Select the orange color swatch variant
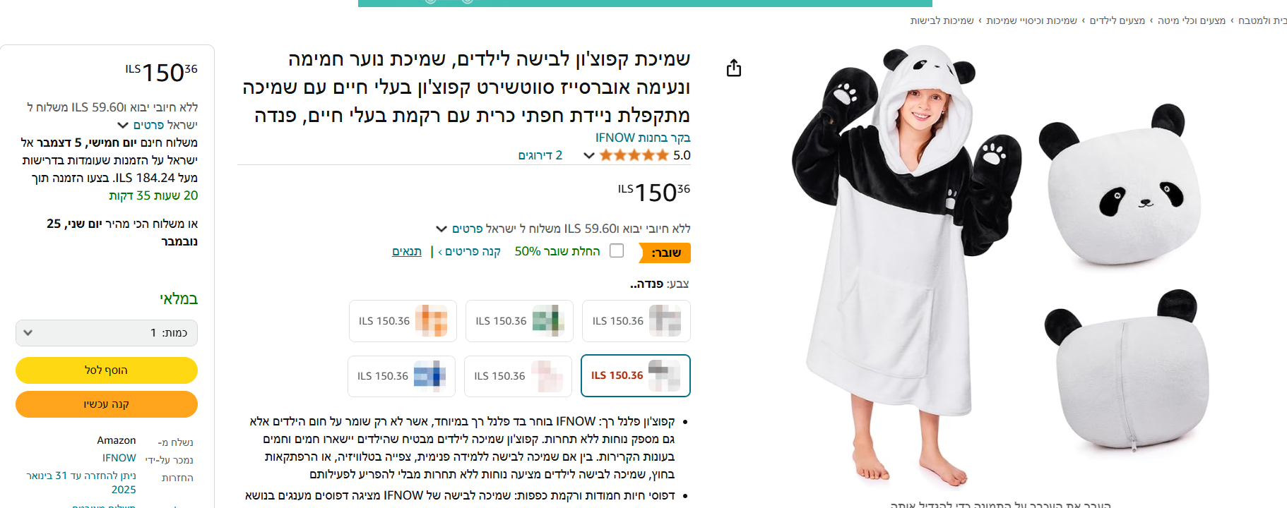The width and height of the screenshot is (1287, 508). click(403, 321)
